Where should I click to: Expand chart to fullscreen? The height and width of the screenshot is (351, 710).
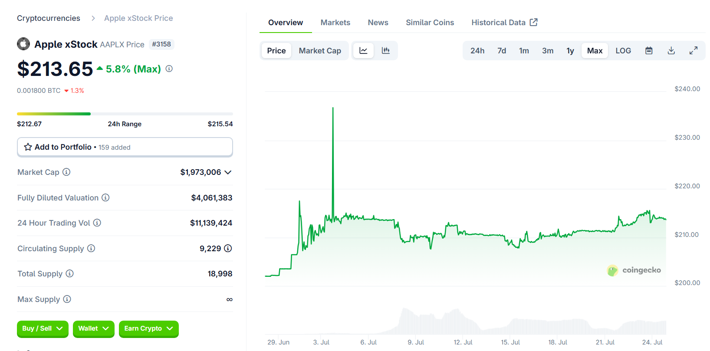pyautogui.click(x=694, y=51)
